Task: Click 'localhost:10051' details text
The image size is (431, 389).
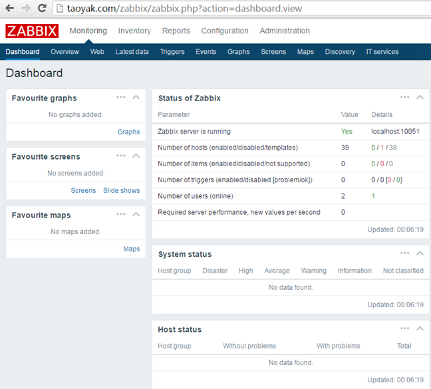Action: [395, 132]
